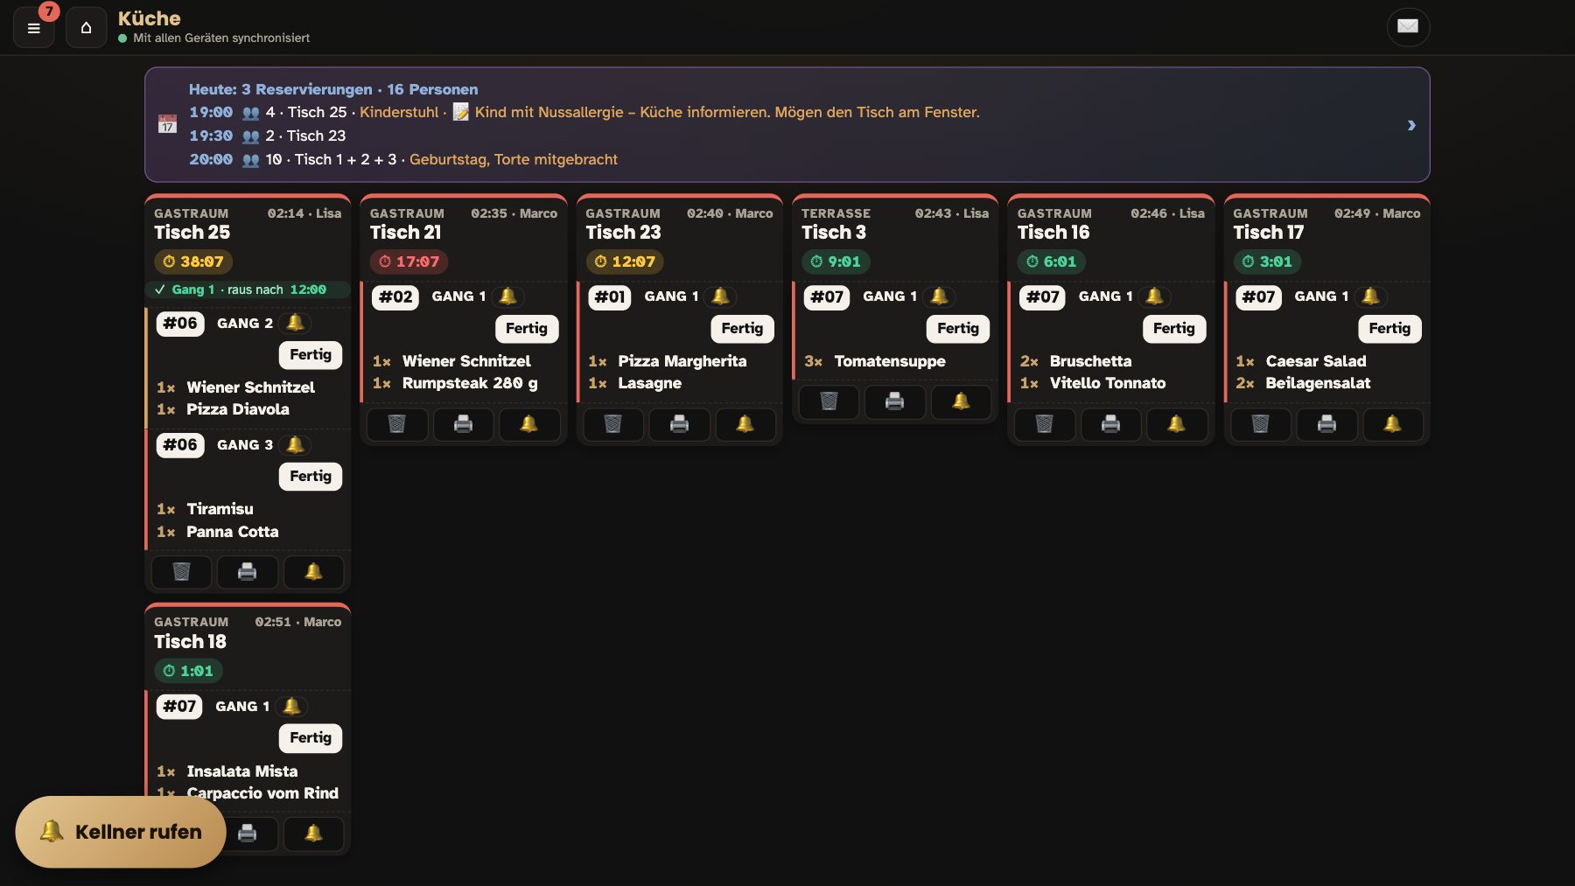Print the Tisch 21 ticket
Image resolution: width=1575 pixels, height=886 pixels.
tap(463, 424)
